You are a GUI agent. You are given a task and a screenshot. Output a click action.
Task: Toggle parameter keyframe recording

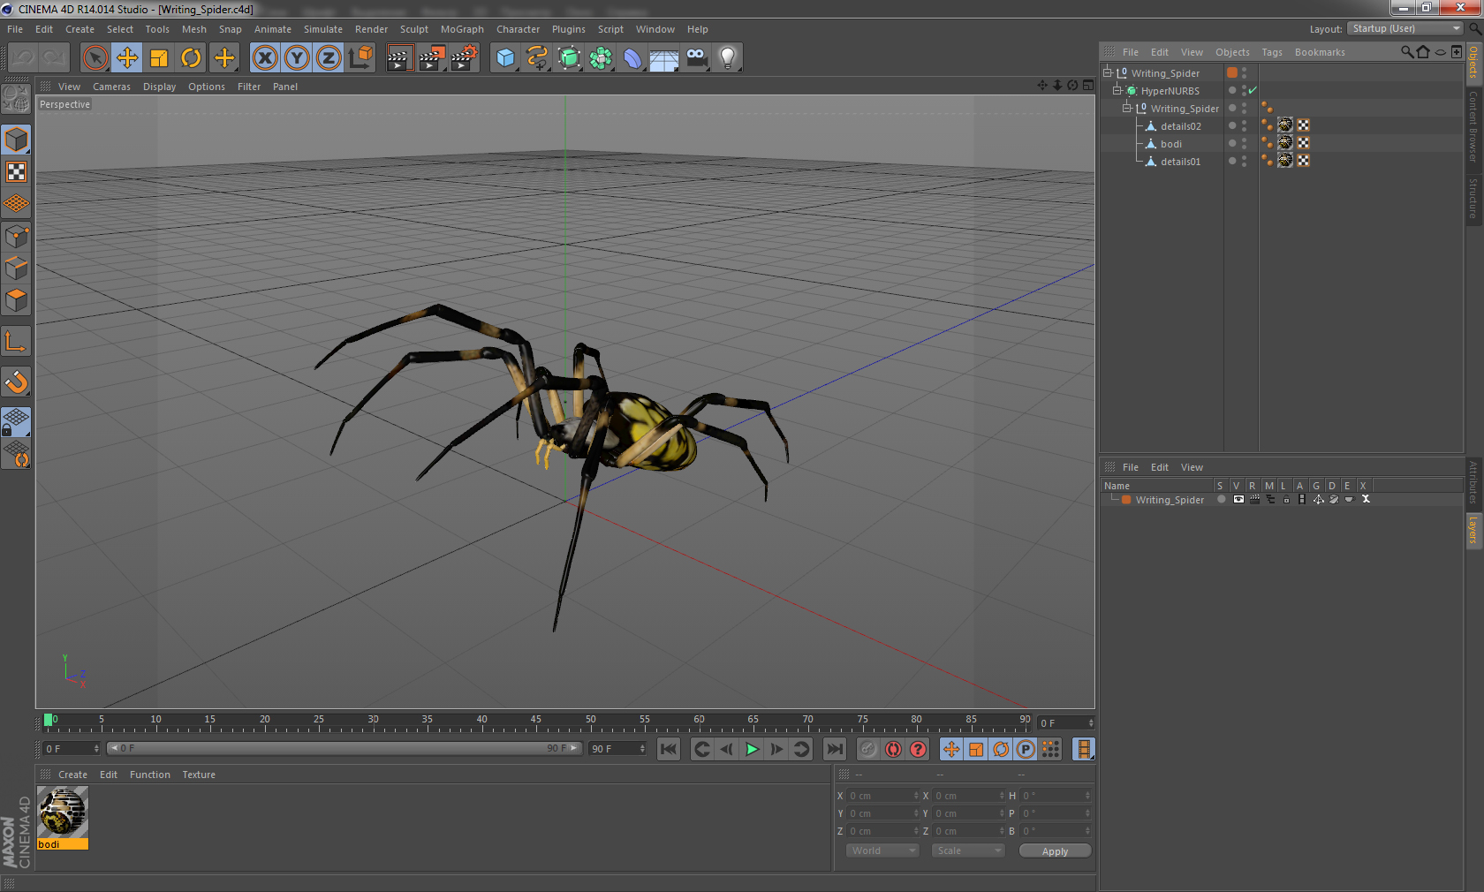[1026, 750]
